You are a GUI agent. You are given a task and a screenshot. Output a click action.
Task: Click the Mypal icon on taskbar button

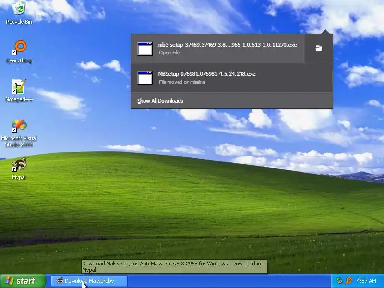tap(60, 281)
